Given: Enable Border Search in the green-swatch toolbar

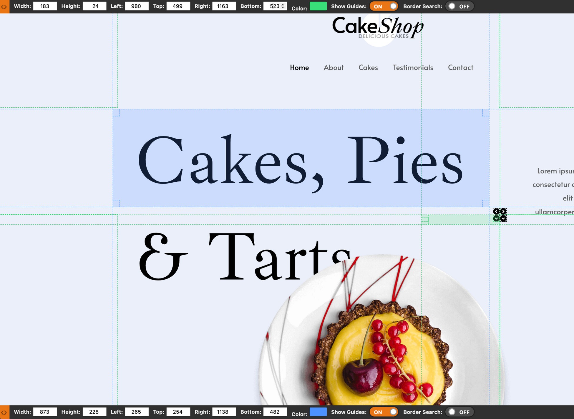Looking at the screenshot, I should 459,6.
